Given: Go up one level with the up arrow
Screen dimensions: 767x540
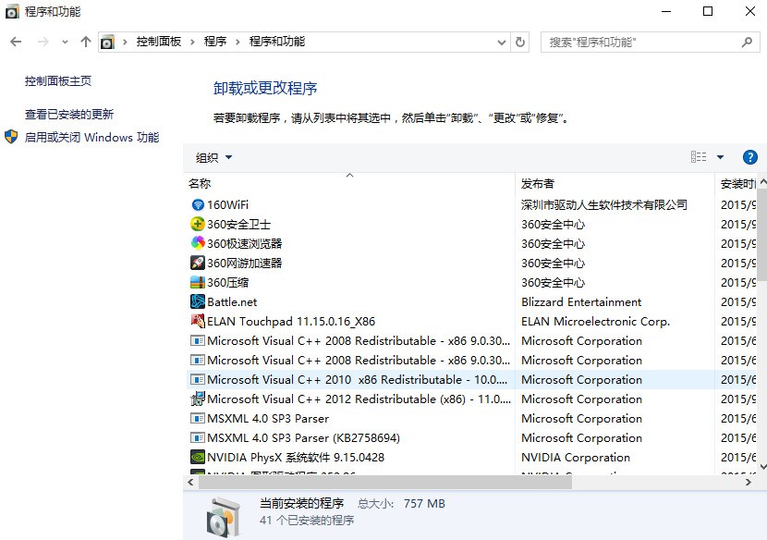Looking at the screenshot, I should tap(86, 43).
